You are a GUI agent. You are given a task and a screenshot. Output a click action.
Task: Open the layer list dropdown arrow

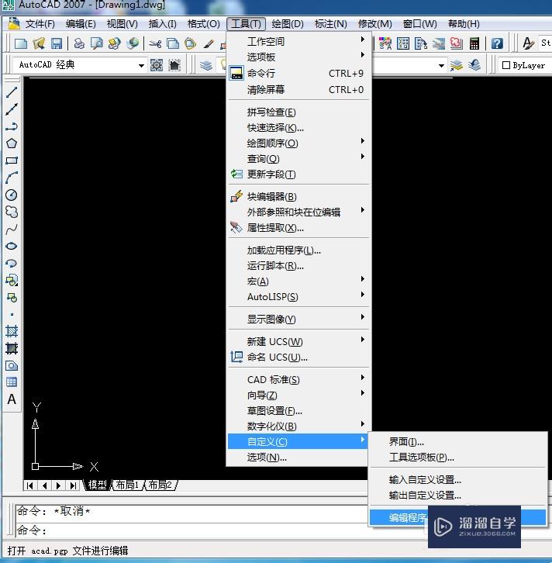tap(441, 65)
